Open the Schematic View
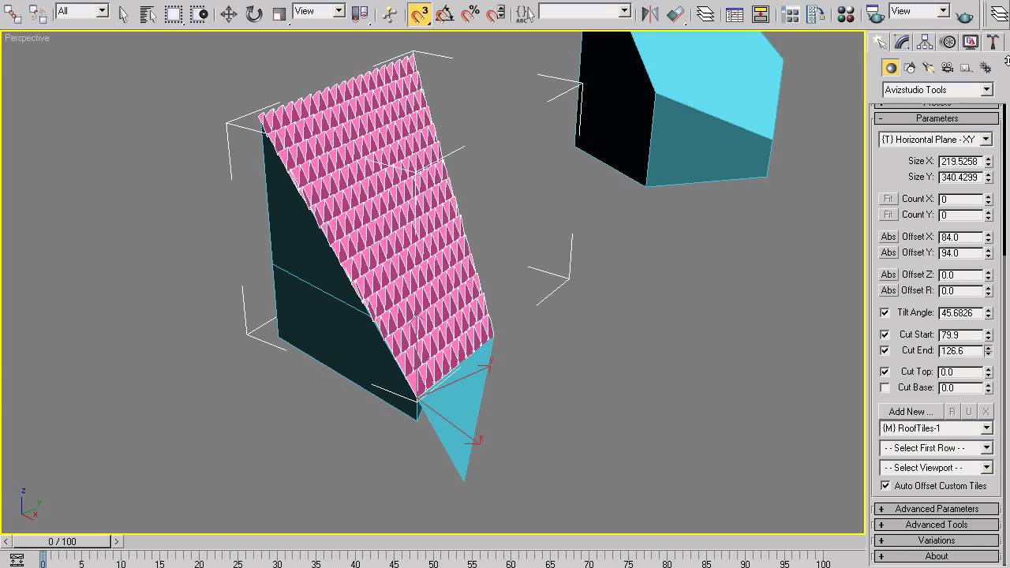The width and height of the screenshot is (1010, 568). pyautogui.click(x=761, y=13)
